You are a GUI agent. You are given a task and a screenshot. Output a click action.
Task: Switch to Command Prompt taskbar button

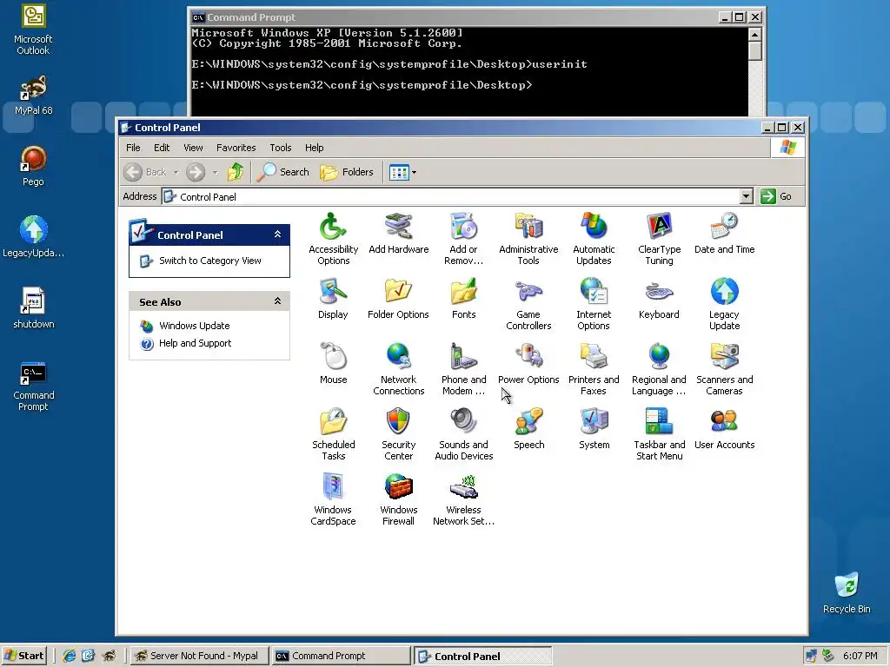[x=341, y=656]
